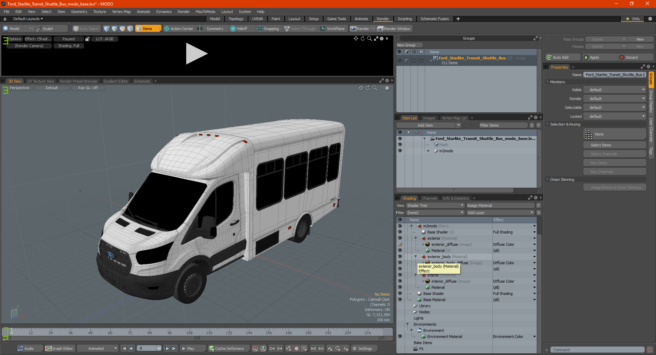
Task: Open the Action Center tool
Action: [x=179, y=29]
